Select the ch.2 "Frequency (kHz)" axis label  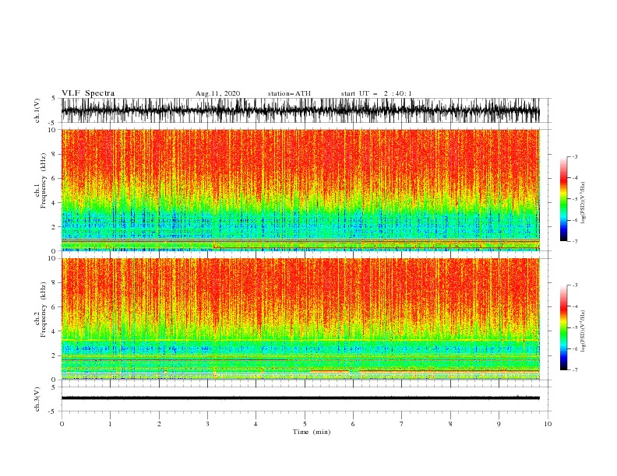coord(44,310)
